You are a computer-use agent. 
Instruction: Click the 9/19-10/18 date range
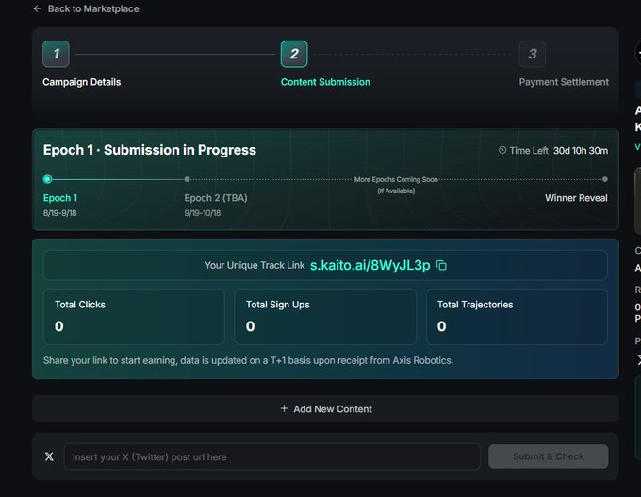pyautogui.click(x=203, y=213)
